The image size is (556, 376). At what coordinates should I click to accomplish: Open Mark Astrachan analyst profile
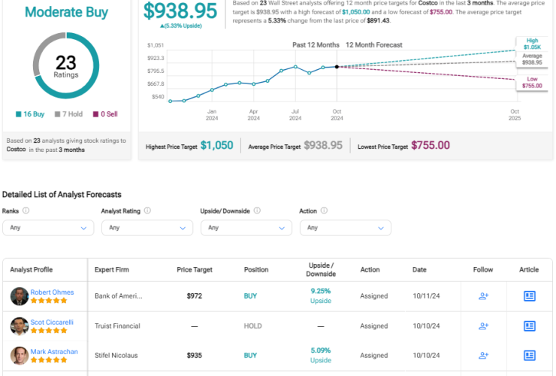tap(54, 351)
